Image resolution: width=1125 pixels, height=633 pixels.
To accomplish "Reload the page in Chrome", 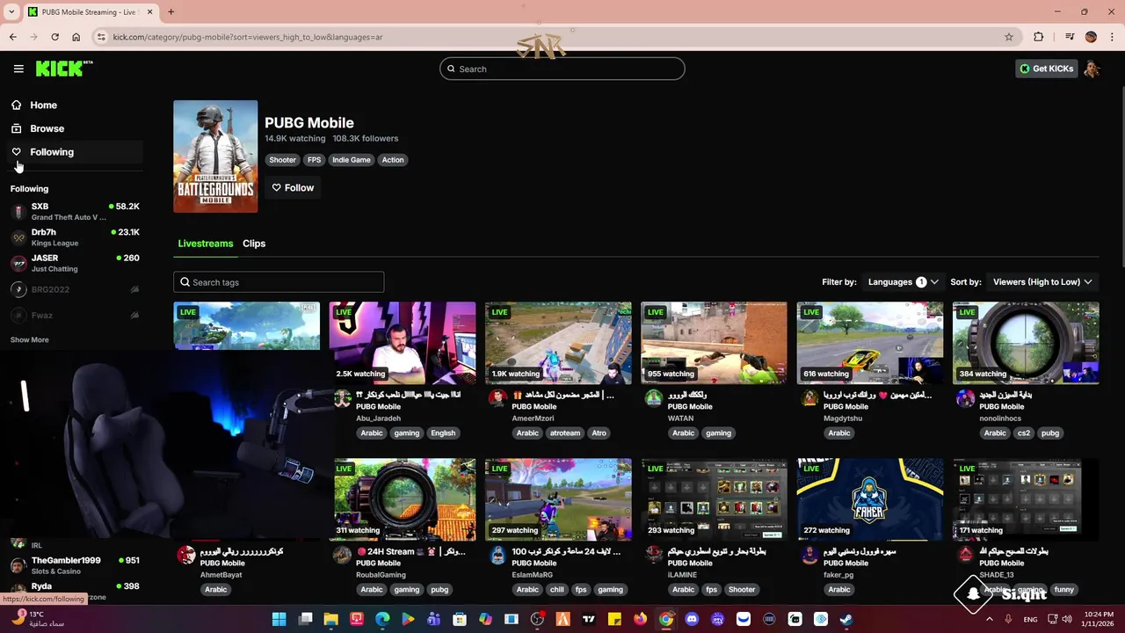I will tap(54, 37).
